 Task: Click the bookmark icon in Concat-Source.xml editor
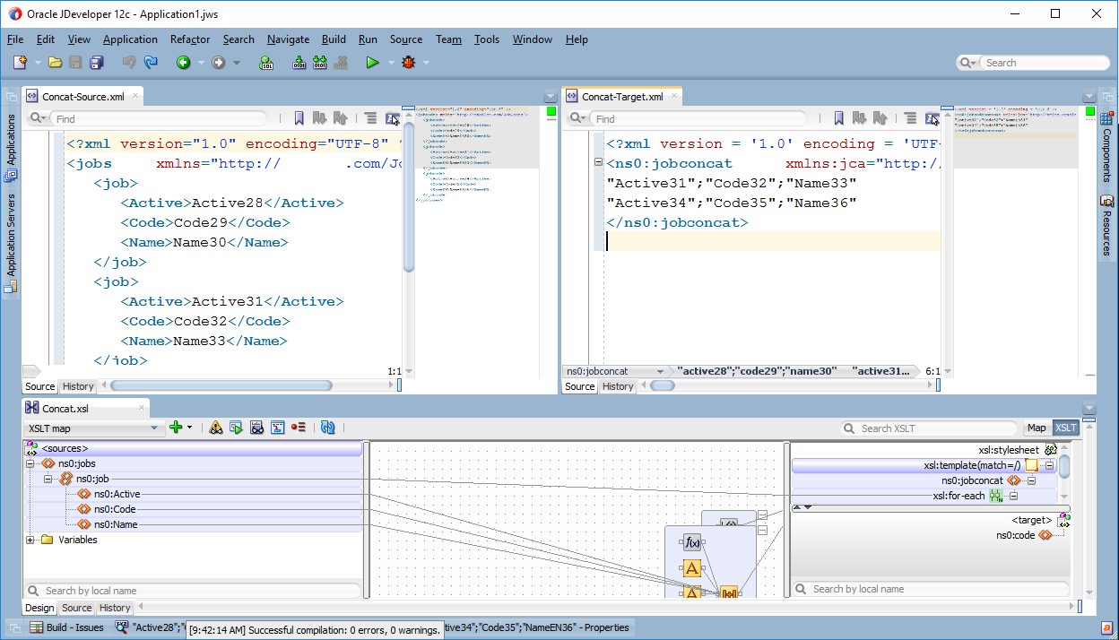[x=299, y=118]
